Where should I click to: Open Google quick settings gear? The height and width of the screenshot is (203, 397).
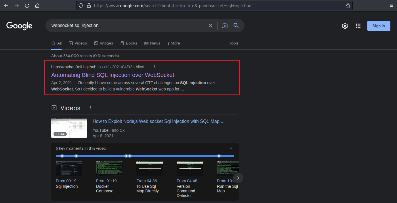coord(345,26)
